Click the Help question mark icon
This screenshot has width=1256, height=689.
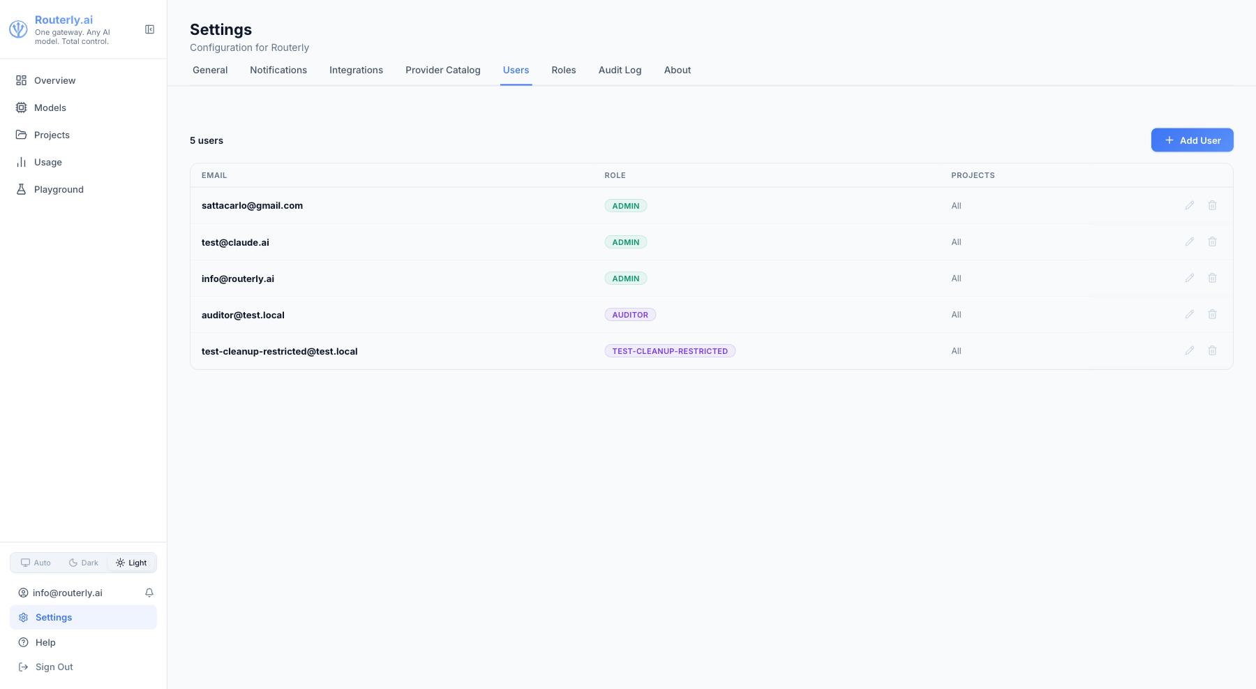point(24,642)
